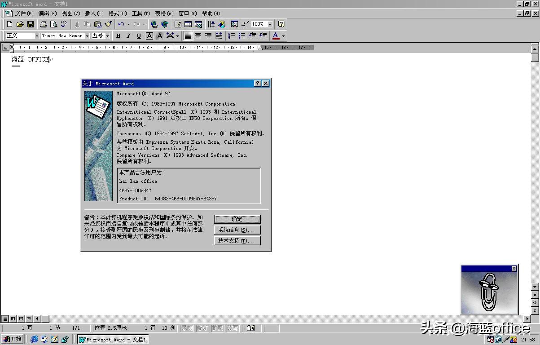The width and height of the screenshot is (540, 345).
Task: Click the Microsoft Word taskbar button
Action: [x=112, y=340]
